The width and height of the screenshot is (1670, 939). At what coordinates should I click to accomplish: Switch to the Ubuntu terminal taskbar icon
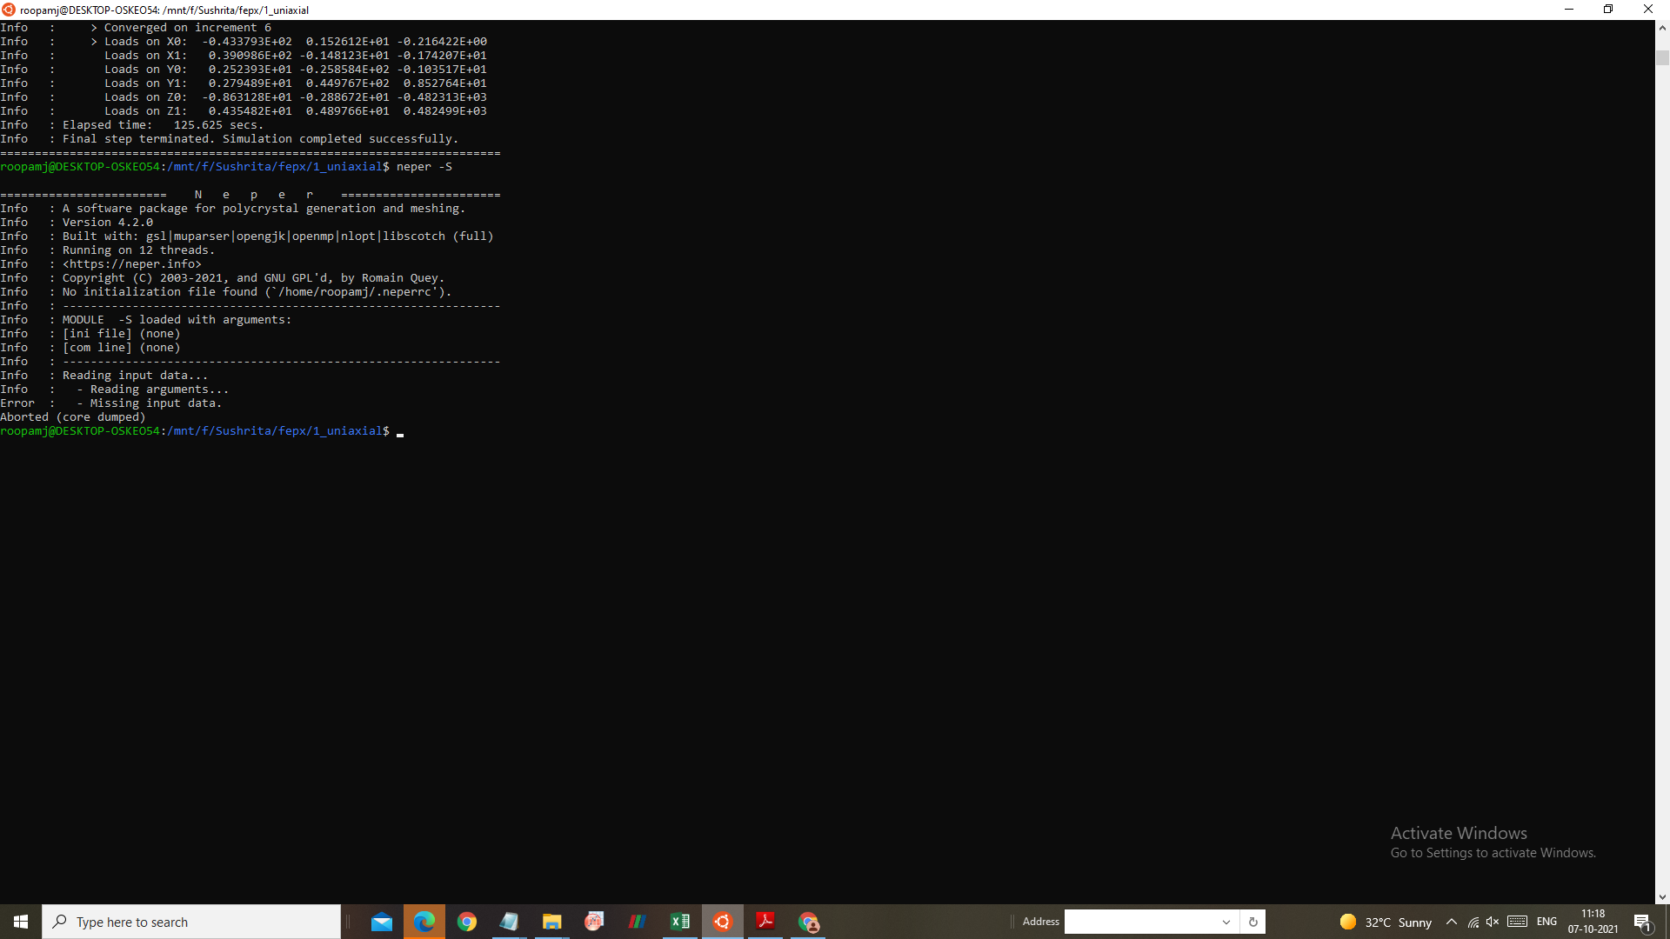coord(723,922)
